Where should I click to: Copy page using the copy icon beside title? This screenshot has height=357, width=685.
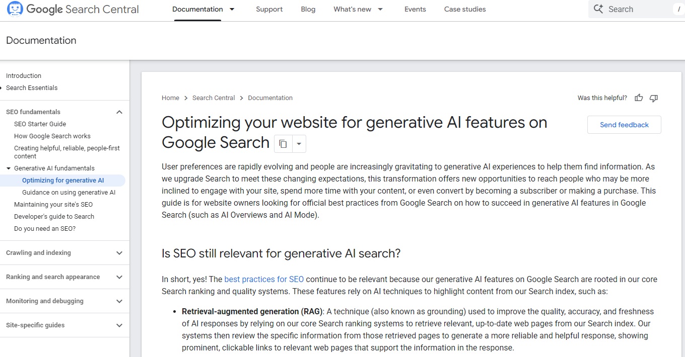283,144
